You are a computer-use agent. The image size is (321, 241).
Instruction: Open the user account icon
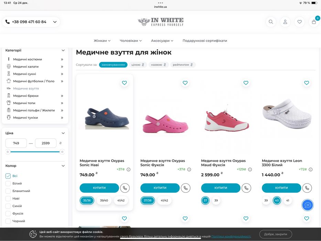pos(285,22)
